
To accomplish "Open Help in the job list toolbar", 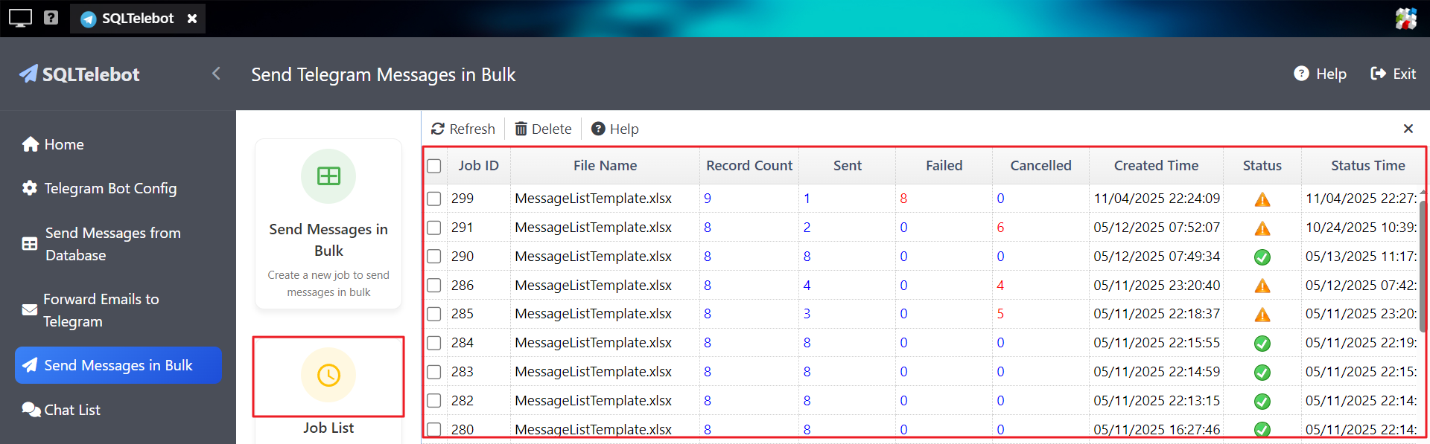I will [615, 129].
